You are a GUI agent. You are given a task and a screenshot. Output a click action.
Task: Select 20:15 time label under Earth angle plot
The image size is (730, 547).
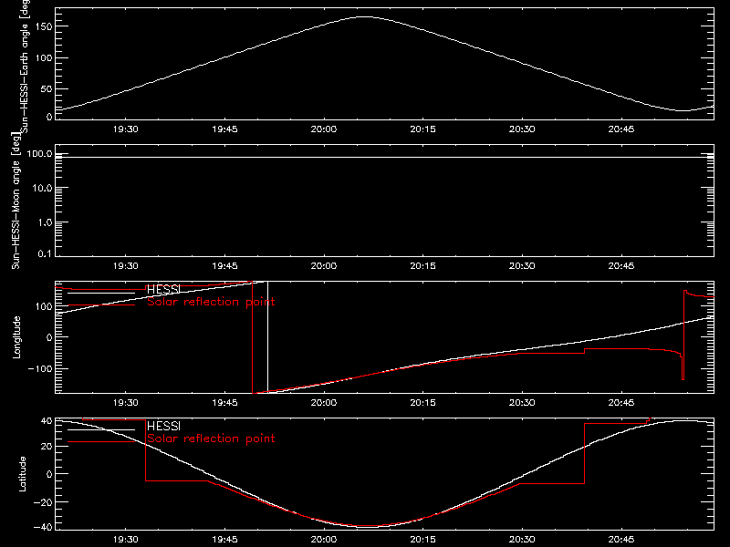423,129
